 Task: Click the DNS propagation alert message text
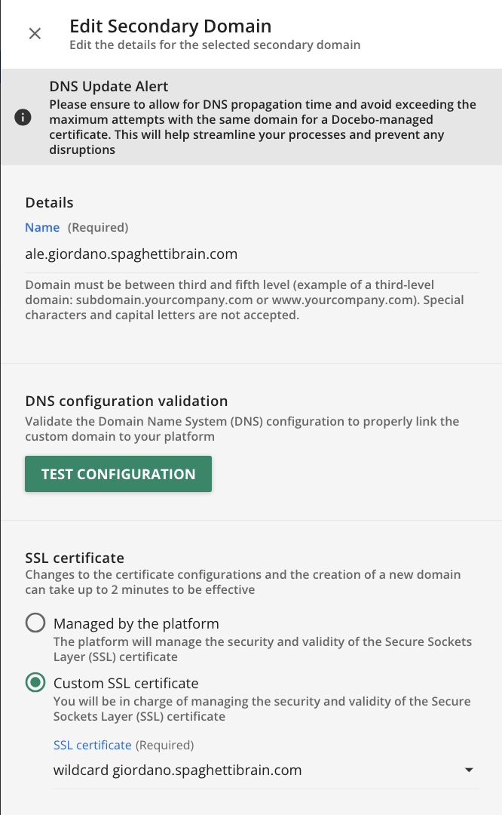(262, 127)
